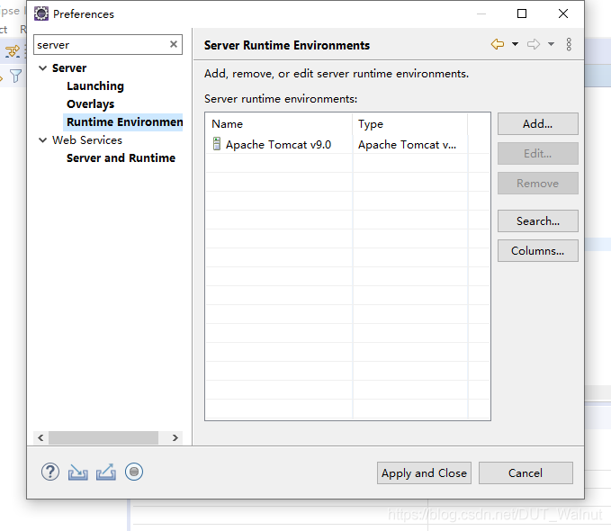Select Overlays in the preferences tree
611x531 pixels.
(x=90, y=104)
